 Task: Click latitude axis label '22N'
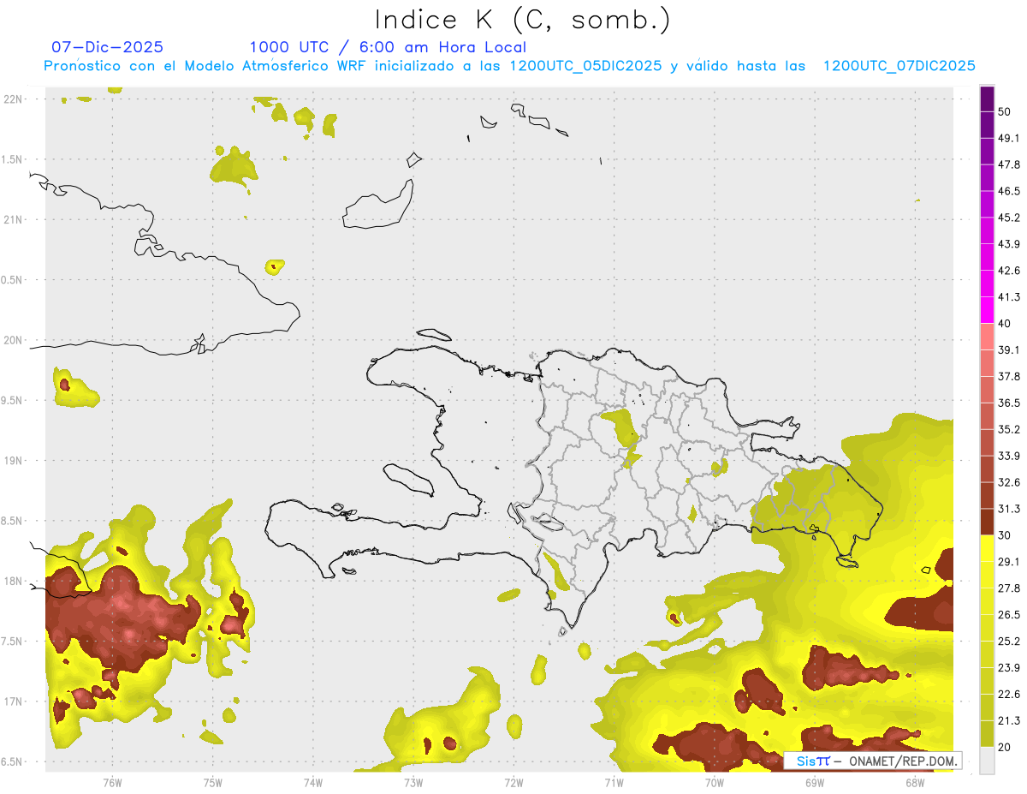click(x=13, y=99)
